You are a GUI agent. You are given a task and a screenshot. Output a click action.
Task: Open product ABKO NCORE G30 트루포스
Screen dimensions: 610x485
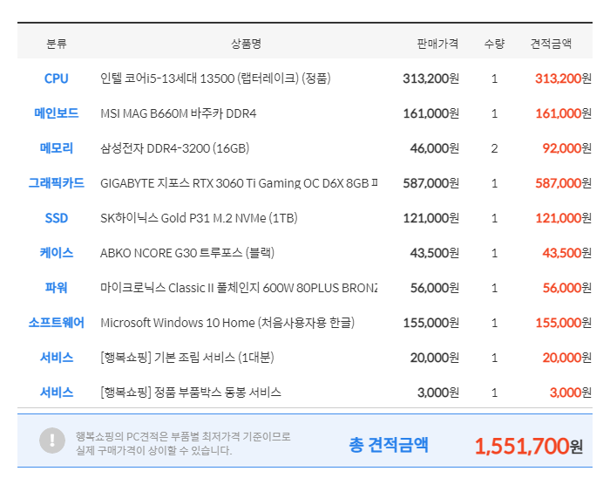click(x=187, y=253)
